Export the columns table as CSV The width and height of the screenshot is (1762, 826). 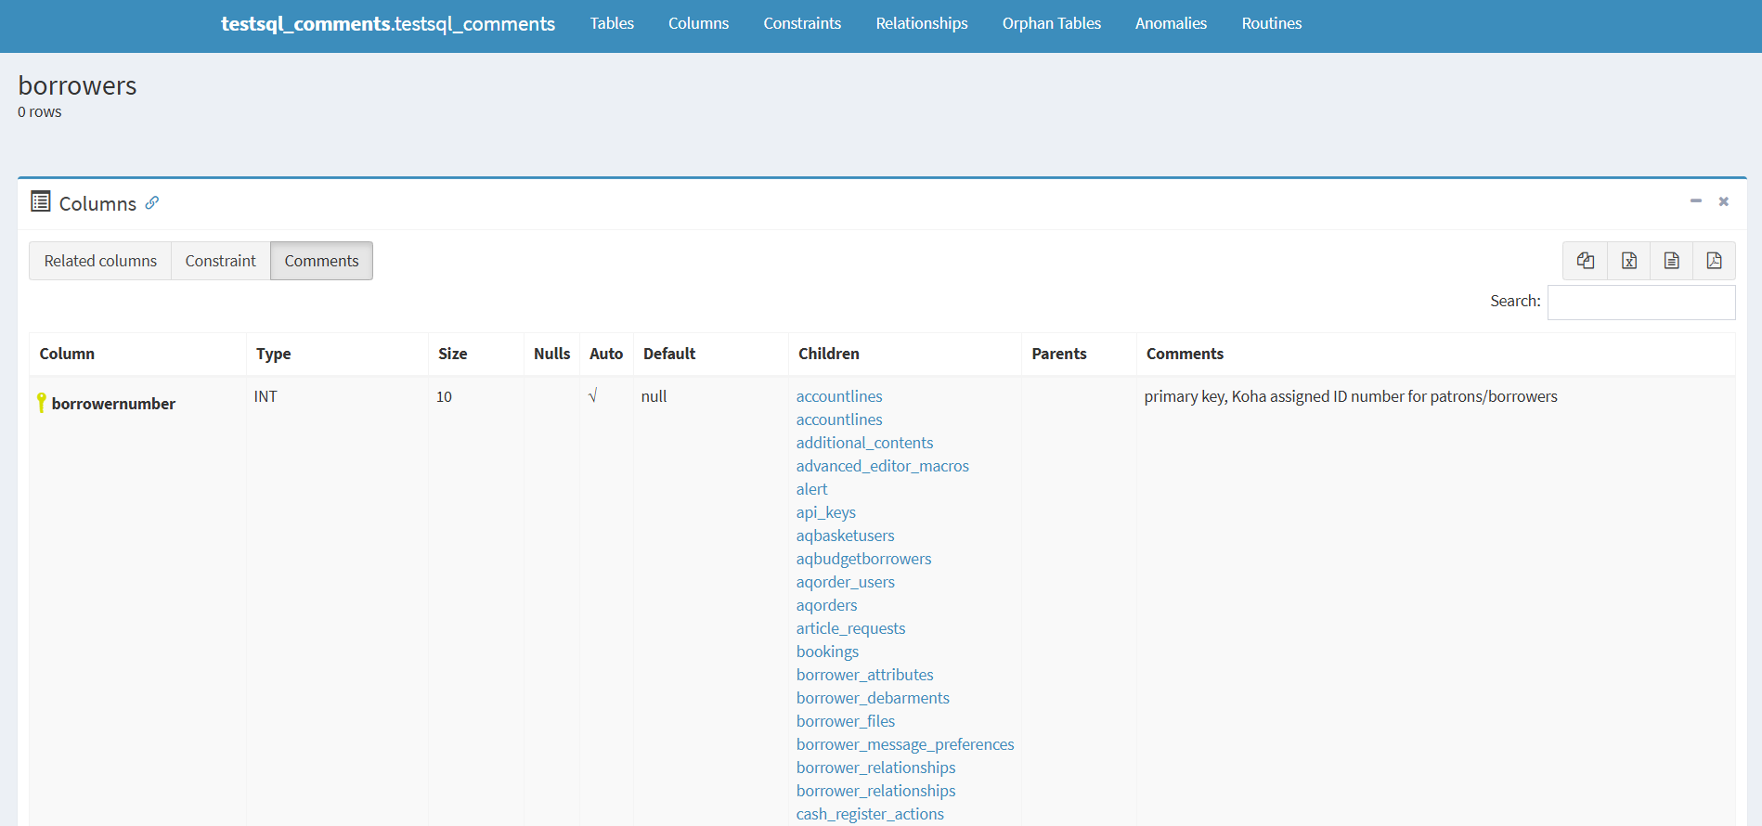(x=1671, y=261)
